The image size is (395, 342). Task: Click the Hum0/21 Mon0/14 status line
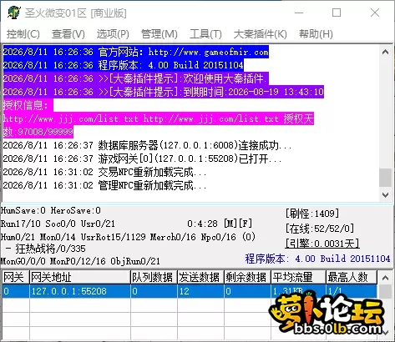pyautogui.click(x=128, y=237)
